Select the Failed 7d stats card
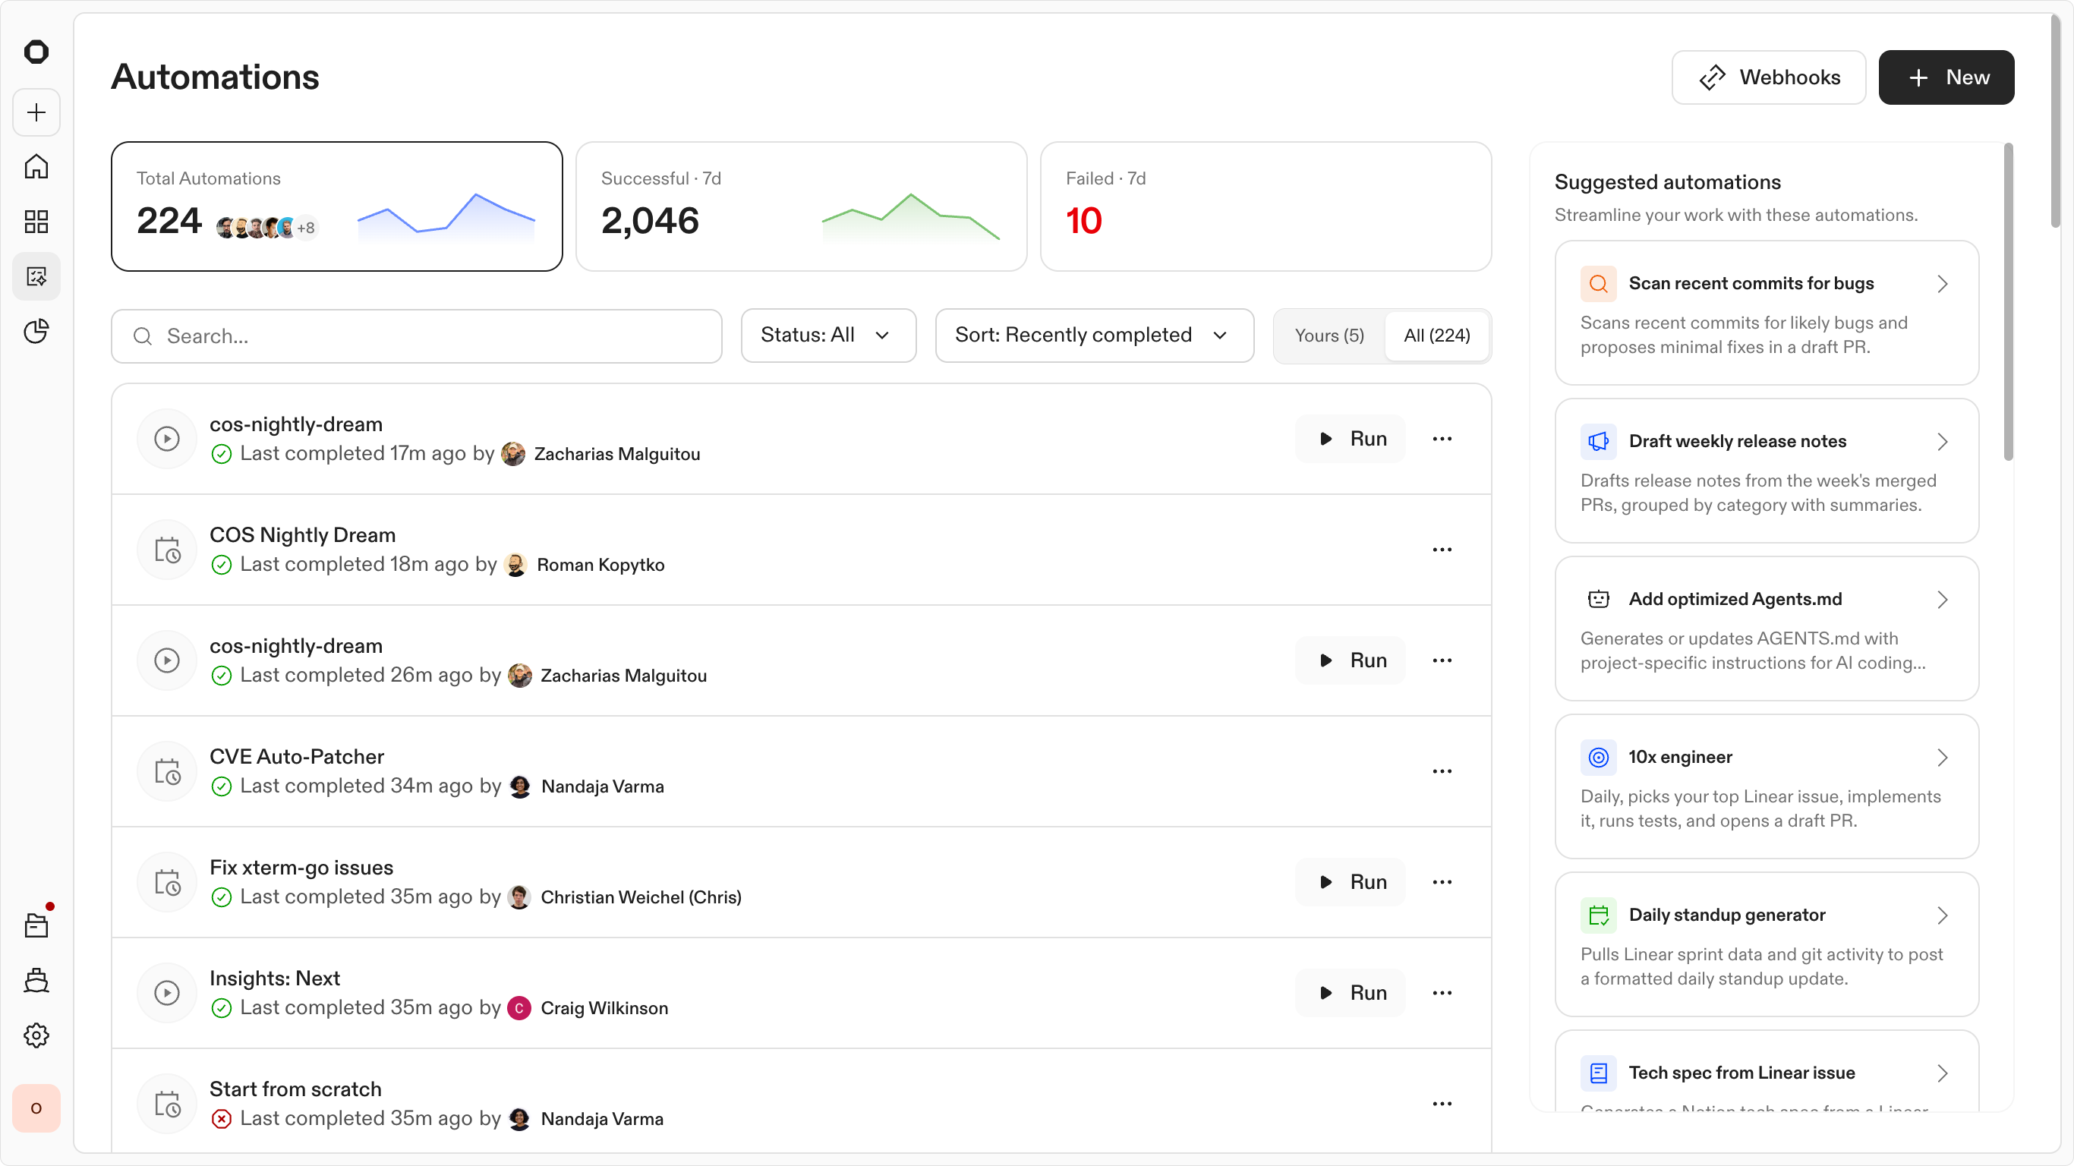 [x=1265, y=206]
